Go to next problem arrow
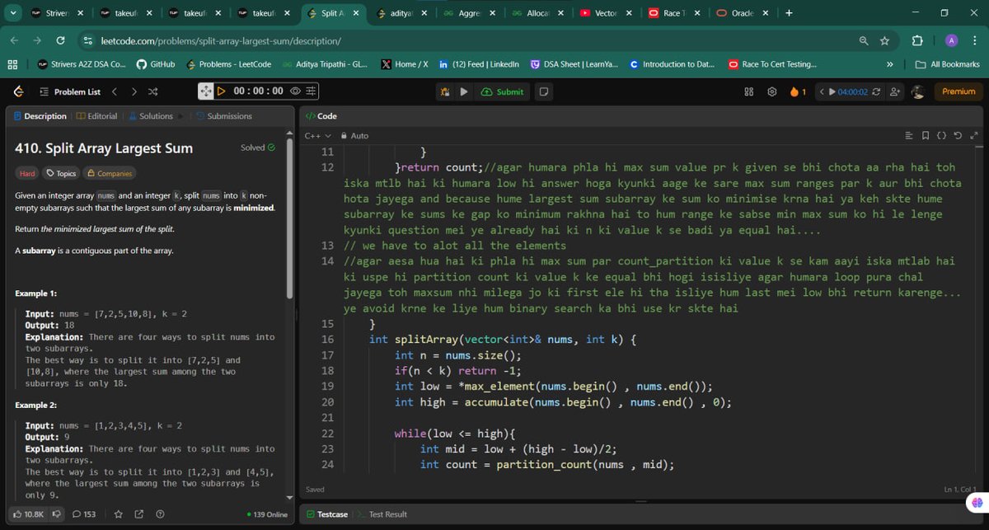 click(134, 91)
